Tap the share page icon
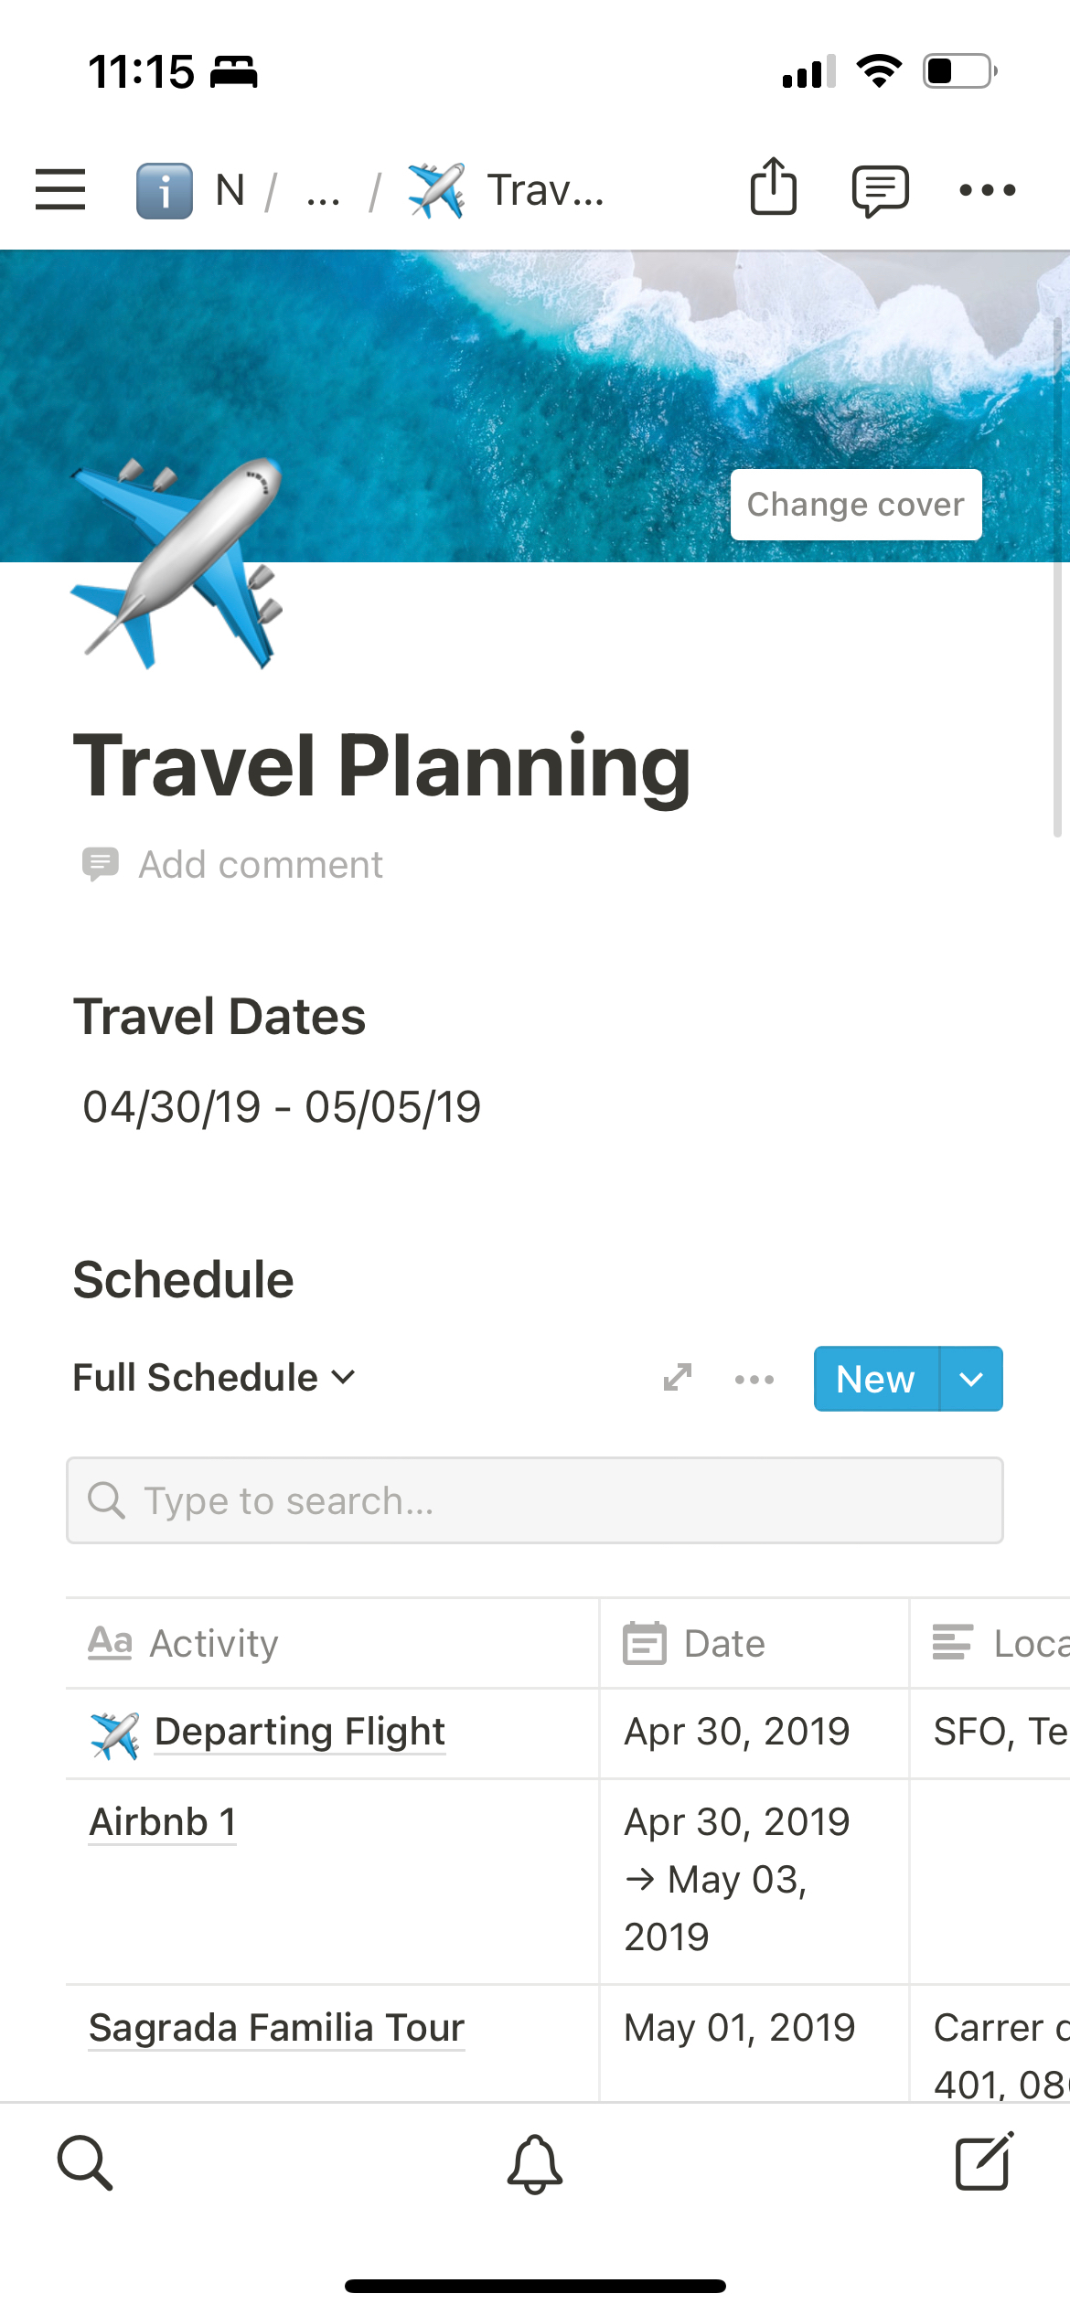Screen dimensions: 1070x2315 click(774, 187)
